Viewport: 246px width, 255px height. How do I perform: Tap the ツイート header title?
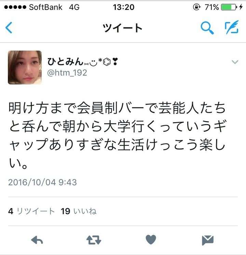[123, 28]
